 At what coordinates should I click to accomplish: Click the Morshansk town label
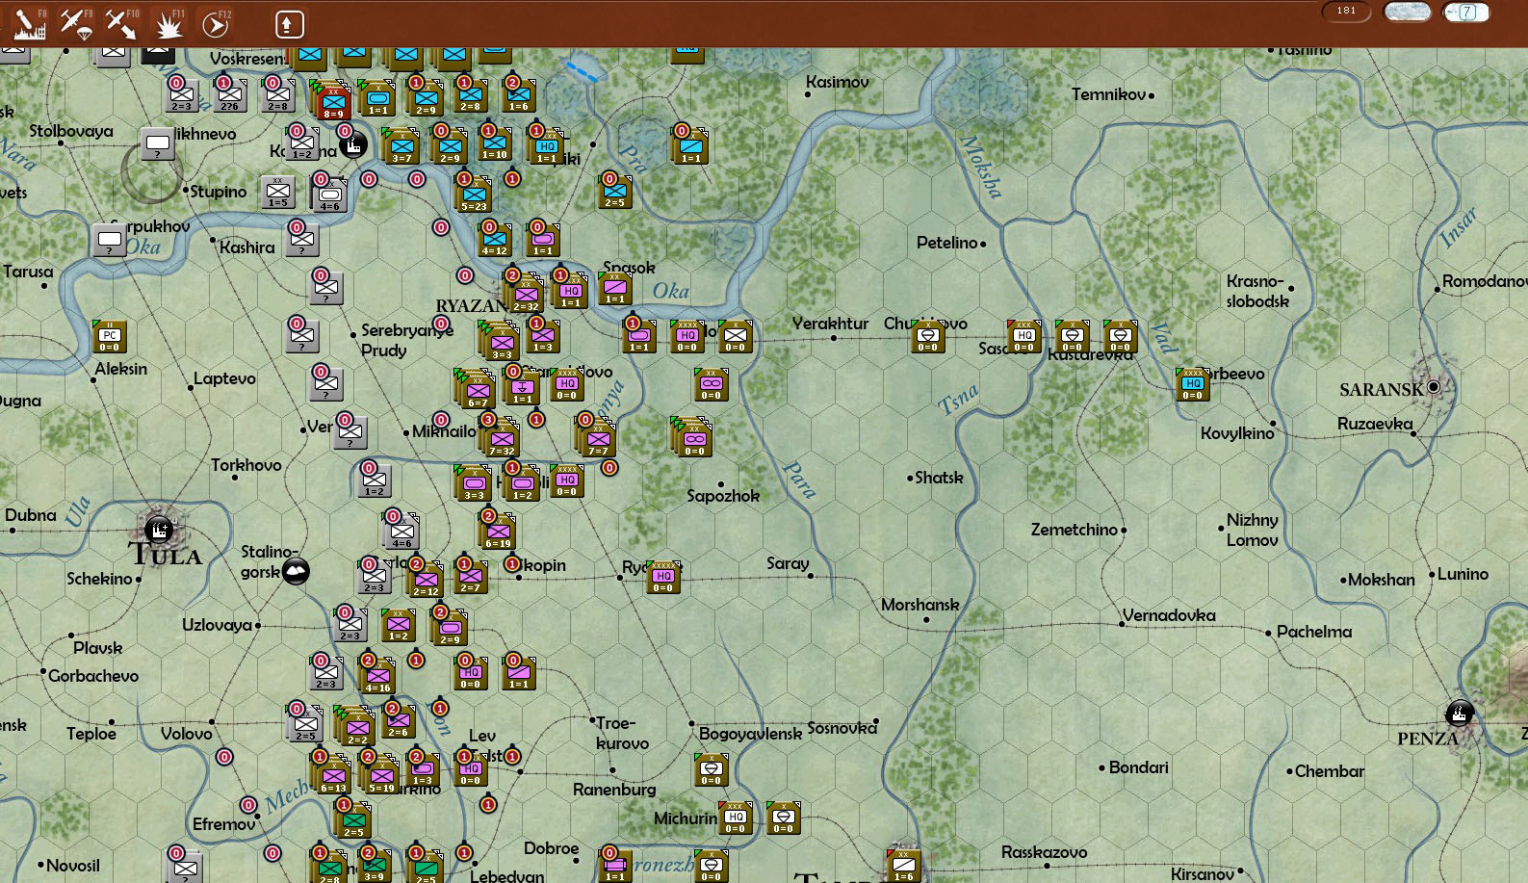coord(920,605)
